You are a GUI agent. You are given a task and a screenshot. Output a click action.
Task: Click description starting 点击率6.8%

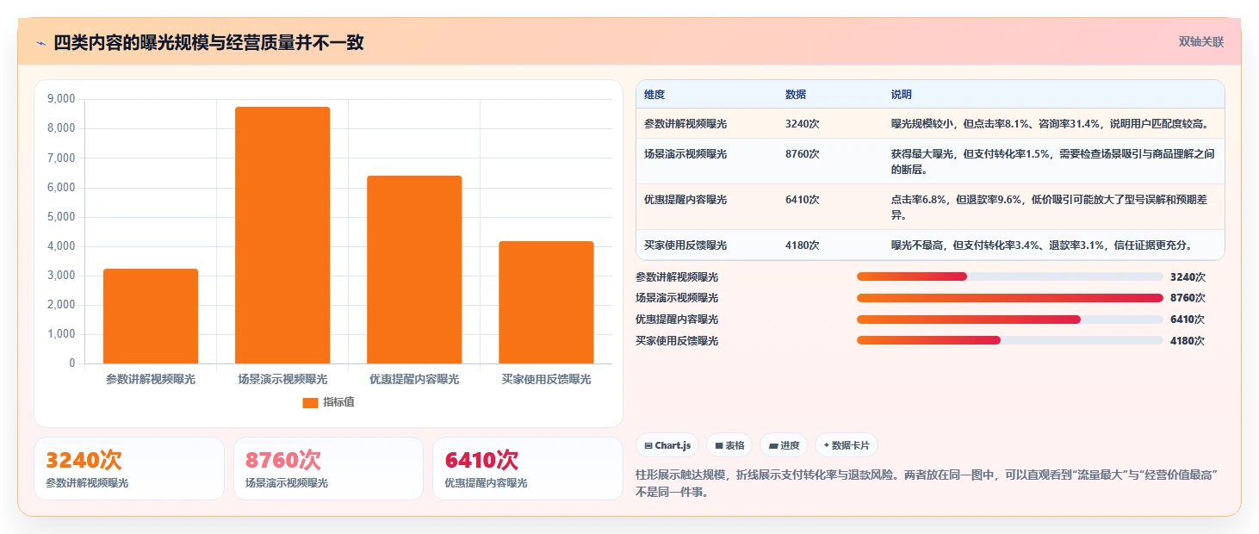[x=1051, y=208]
